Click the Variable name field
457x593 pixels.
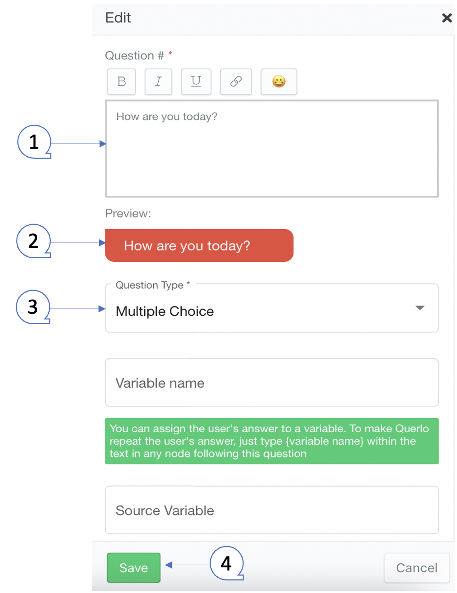coord(271,382)
